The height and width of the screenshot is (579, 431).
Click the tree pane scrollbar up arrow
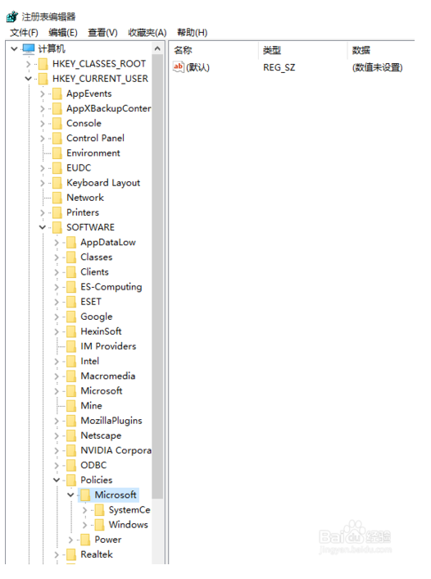pyautogui.click(x=157, y=48)
